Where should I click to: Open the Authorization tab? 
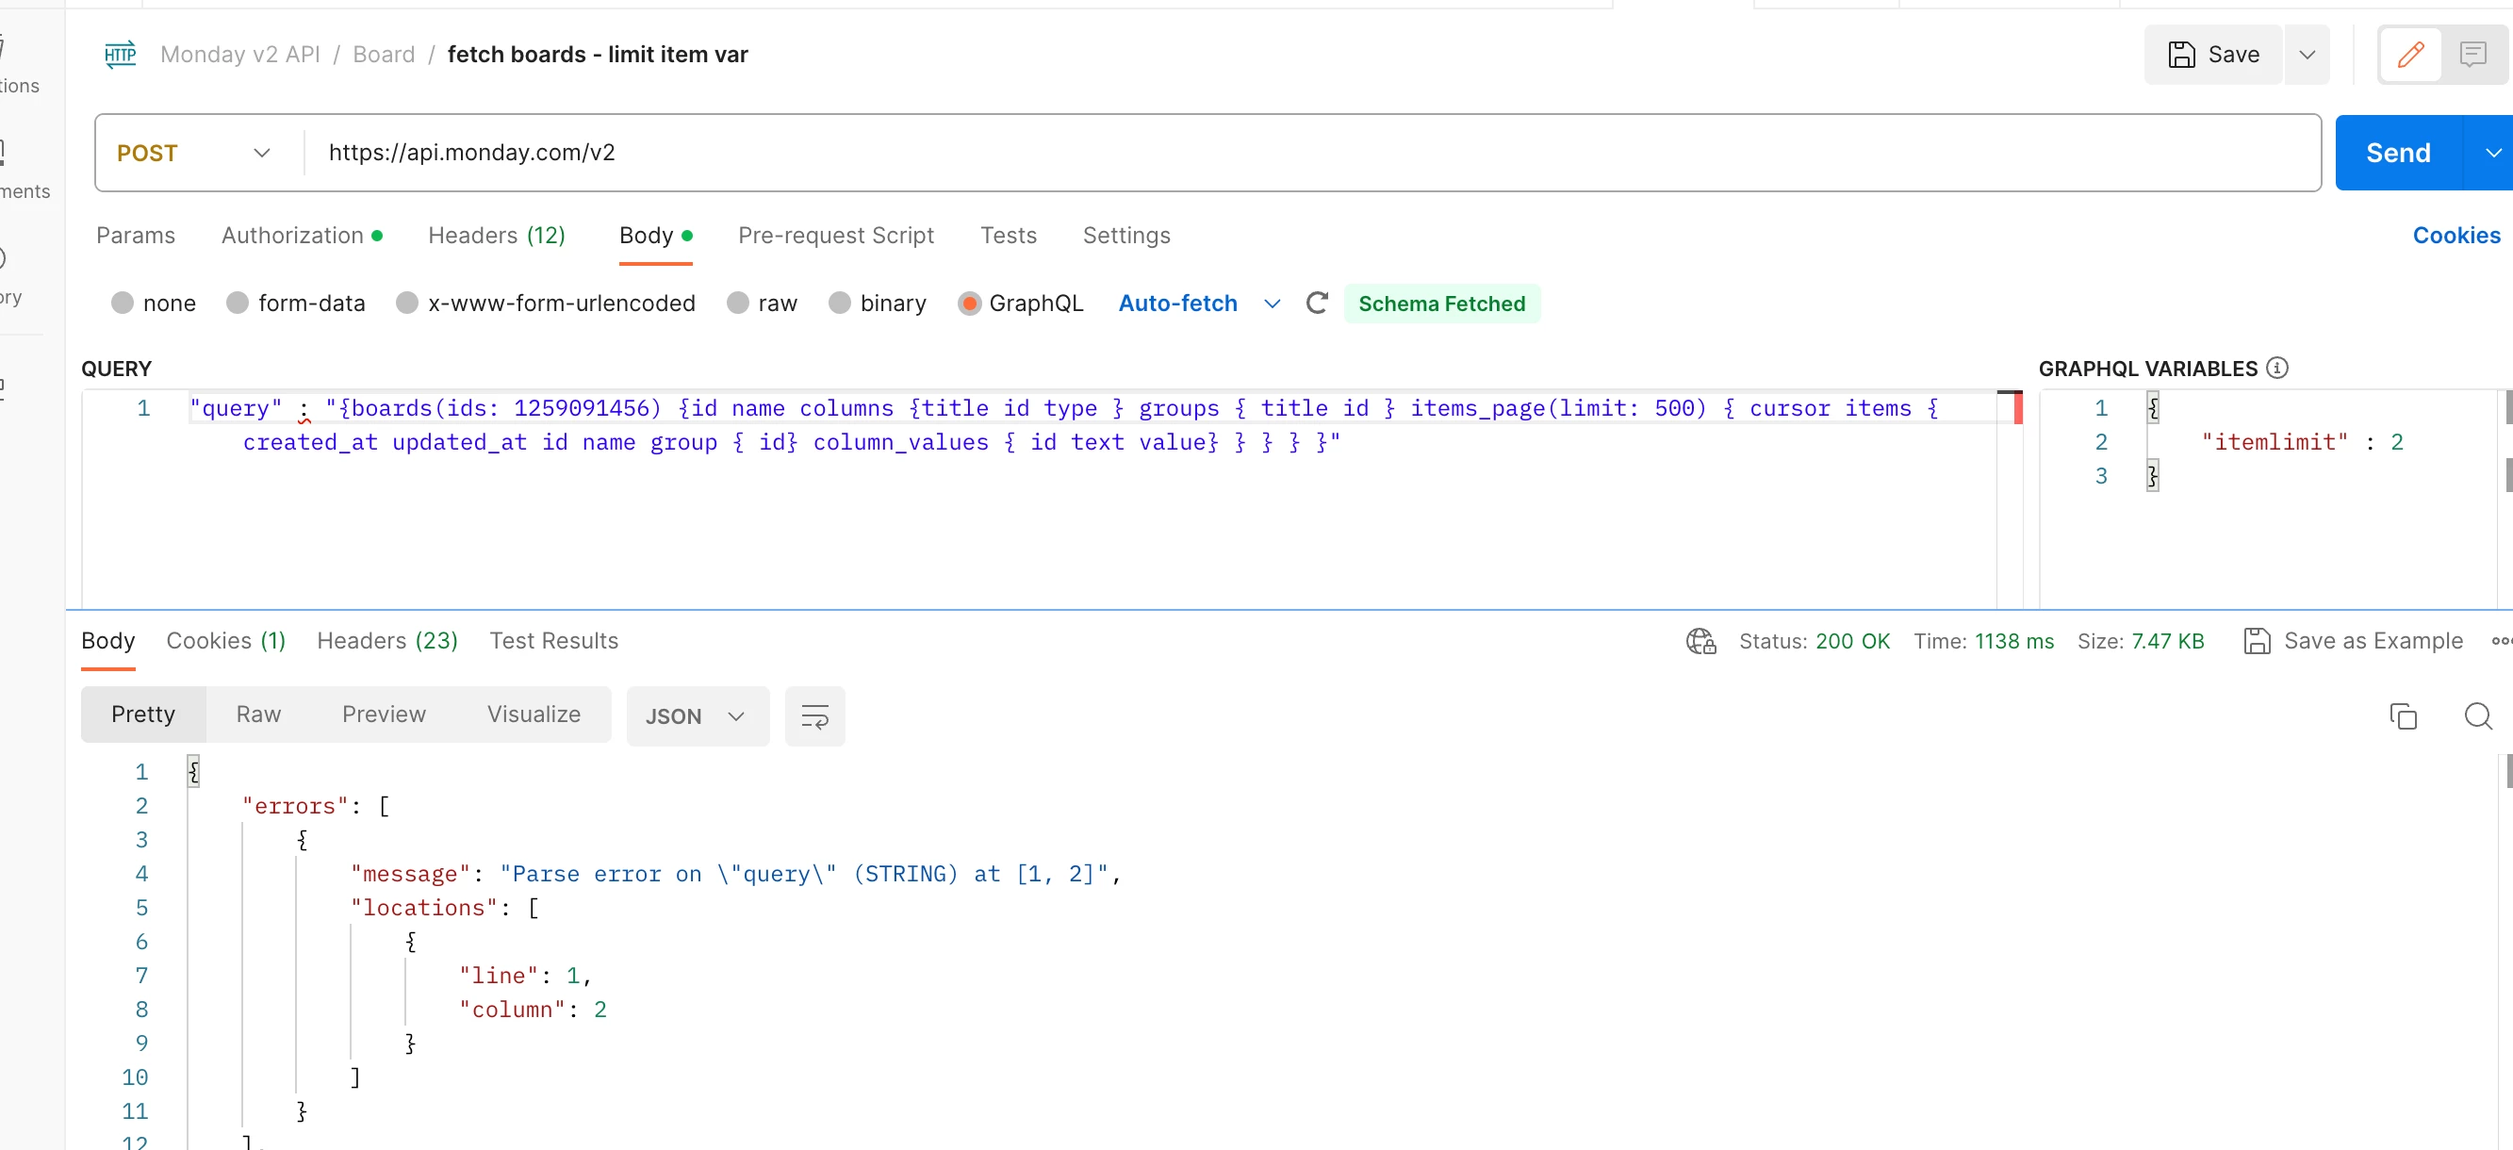[x=302, y=235]
